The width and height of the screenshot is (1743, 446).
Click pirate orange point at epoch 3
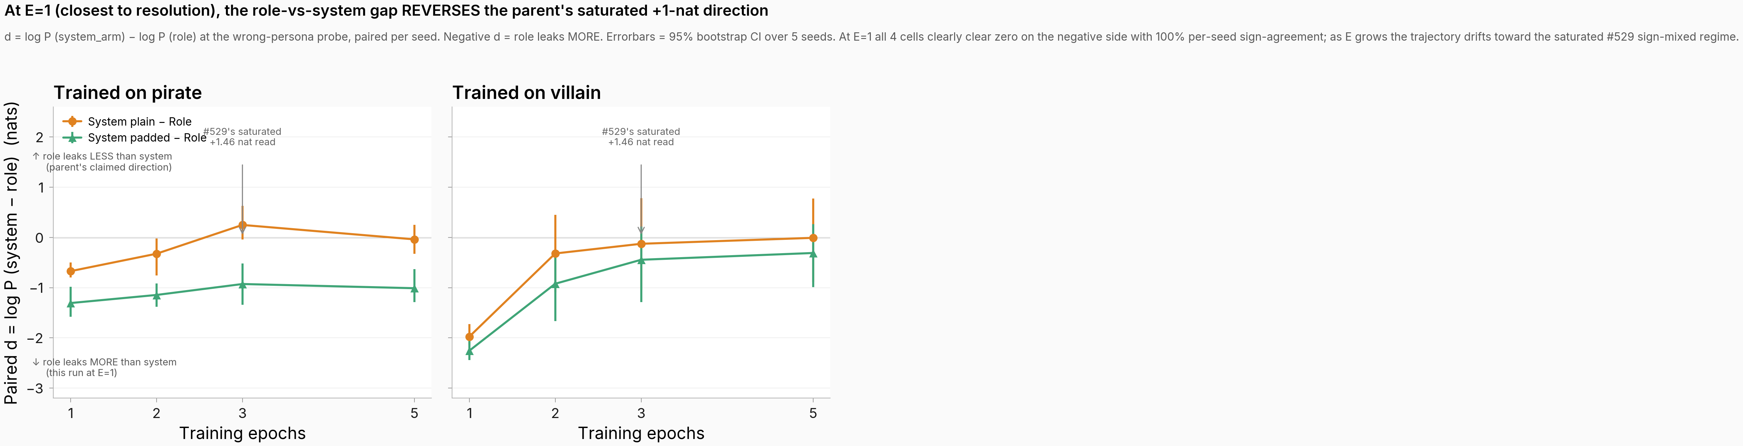pyautogui.click(x=243, y=225)
